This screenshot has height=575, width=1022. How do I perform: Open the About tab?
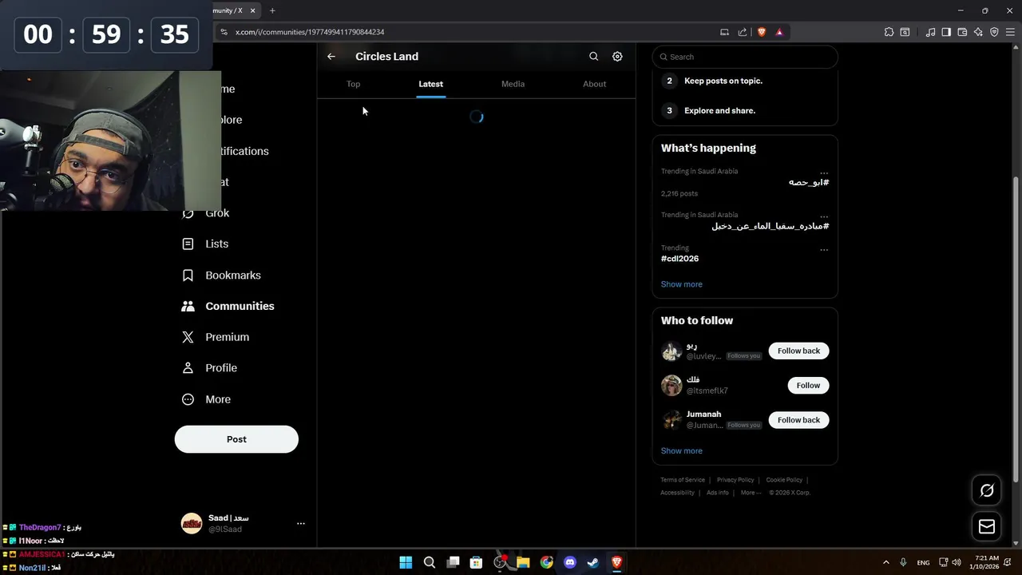pos(594,84)
